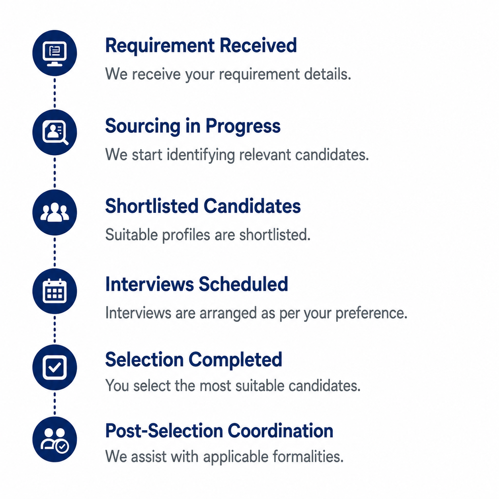
Task: Click 'Interviews are arranged as per your preference'
Action: click(x=256, y=313)
